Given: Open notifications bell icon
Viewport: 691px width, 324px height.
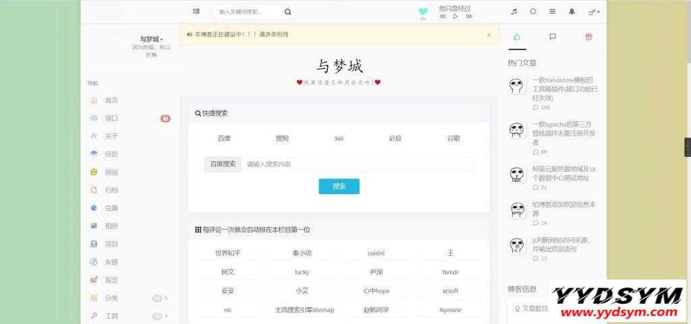Looking at the screenshot, I should pos(572,12).
